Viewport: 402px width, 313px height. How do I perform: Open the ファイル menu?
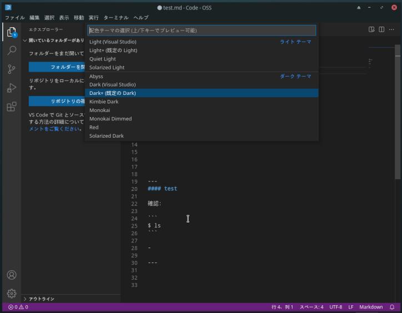click(x=14, y=18)
